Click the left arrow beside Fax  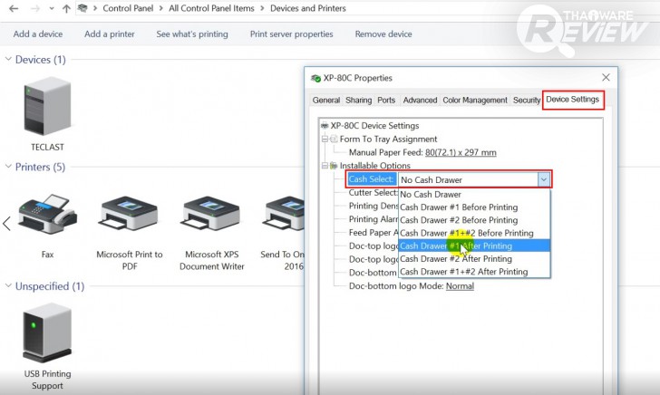(6, 224)
